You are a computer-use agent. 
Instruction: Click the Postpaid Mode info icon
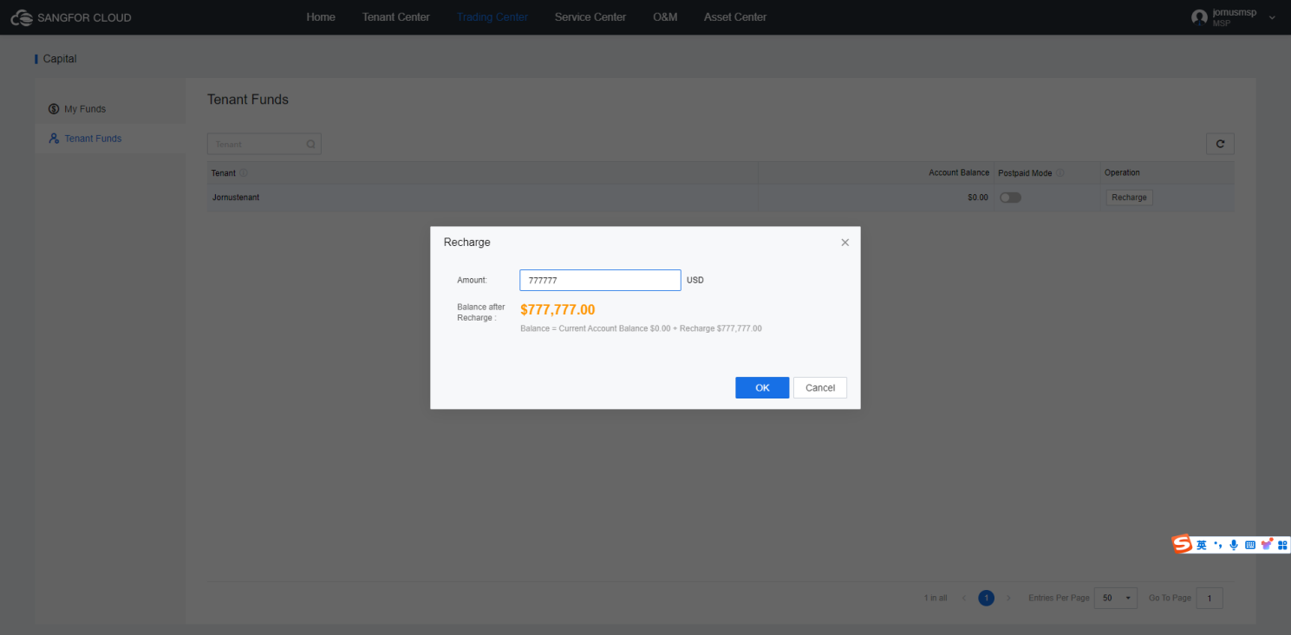point(1060,173)
